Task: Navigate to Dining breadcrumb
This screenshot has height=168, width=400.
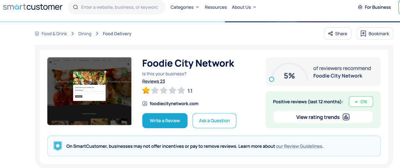Action: pyautogui.click(x=85, y=34)
